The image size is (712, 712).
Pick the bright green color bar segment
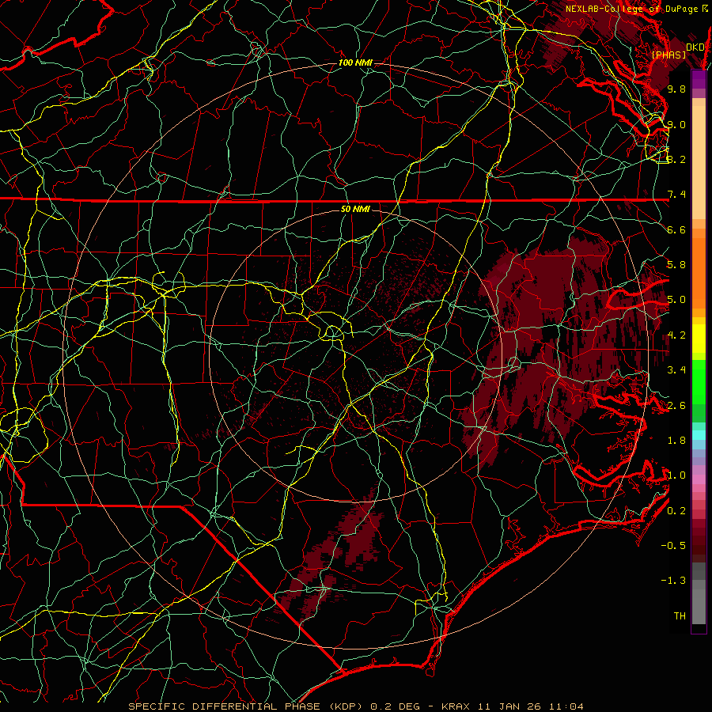(699, 382)
